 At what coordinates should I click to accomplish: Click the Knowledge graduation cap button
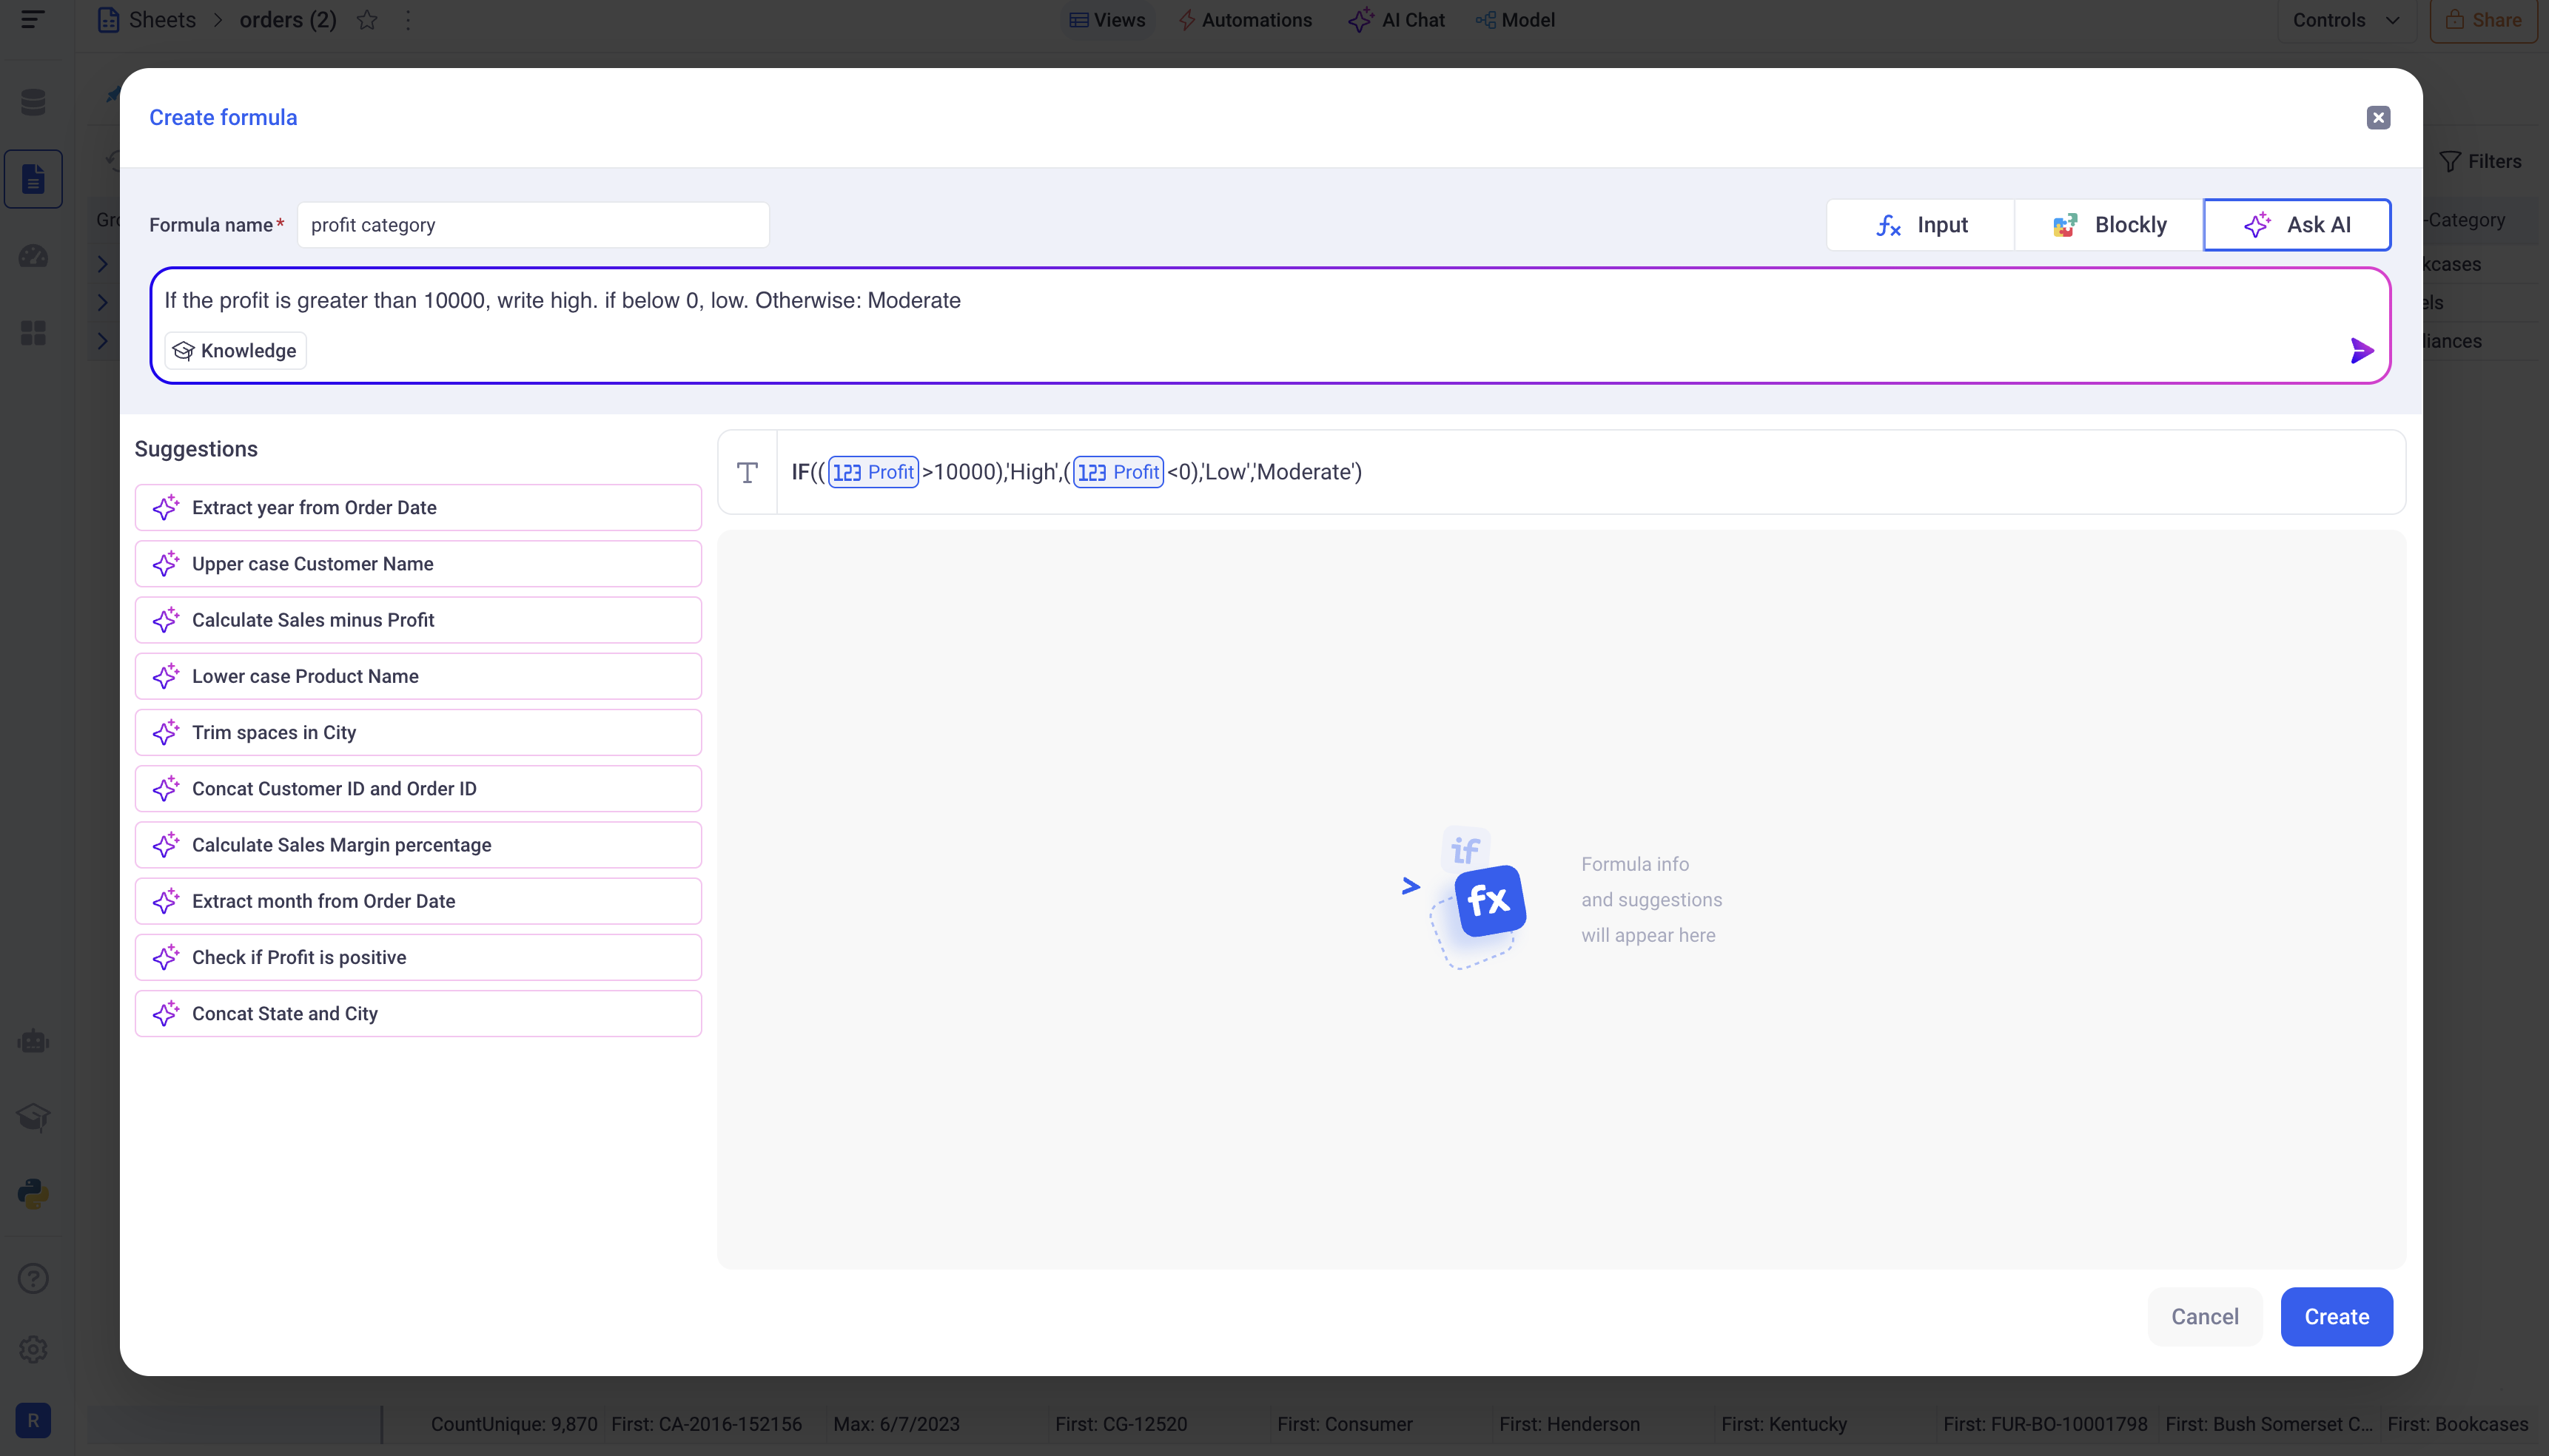point(235,351)
